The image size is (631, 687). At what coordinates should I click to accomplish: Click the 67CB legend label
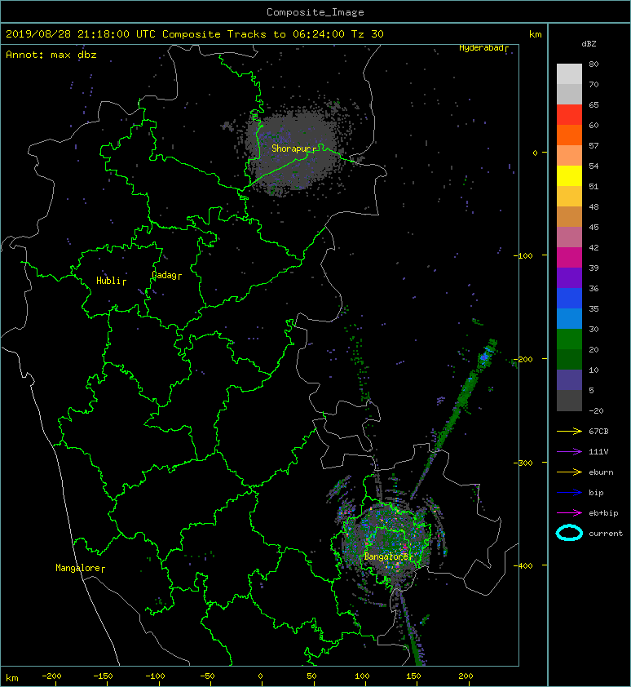(x=598, y=431)
